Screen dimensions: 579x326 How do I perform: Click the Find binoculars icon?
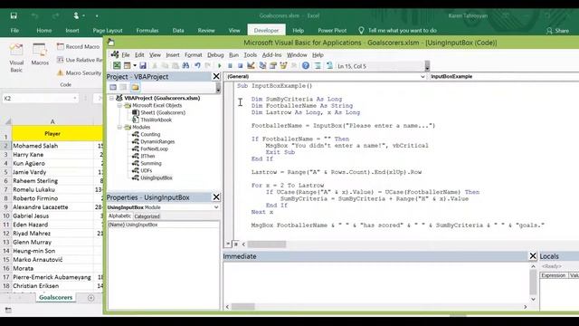(185, 66)
